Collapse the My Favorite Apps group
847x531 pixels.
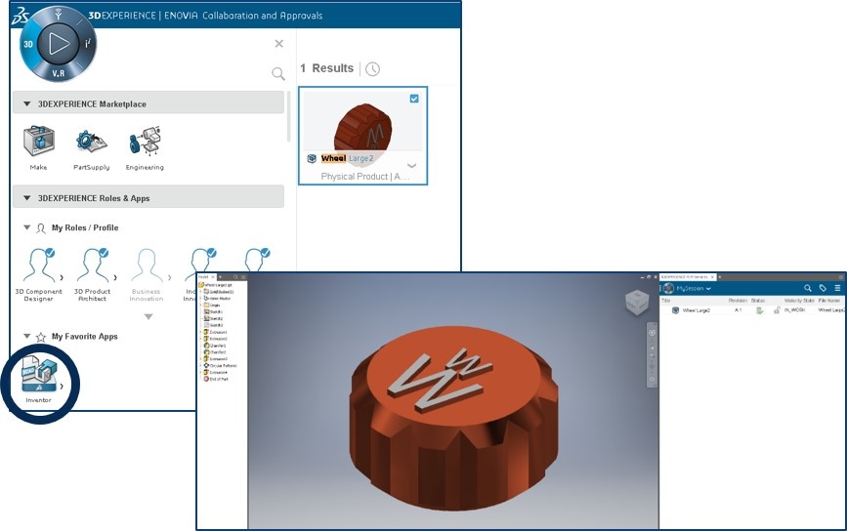26,336
